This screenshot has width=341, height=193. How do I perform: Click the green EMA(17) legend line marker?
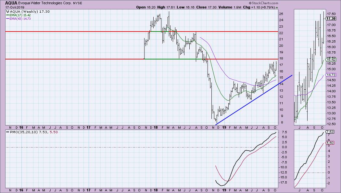[7, 15]
